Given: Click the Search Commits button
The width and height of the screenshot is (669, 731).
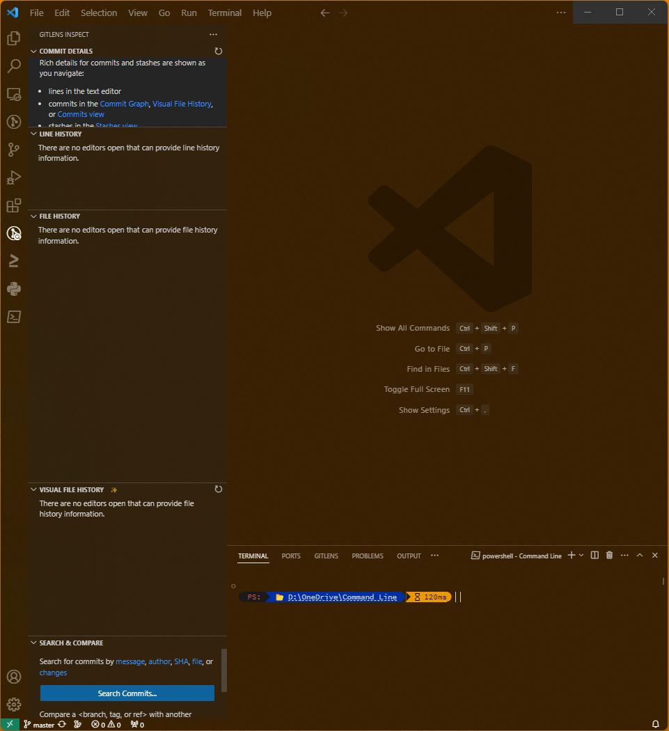Looking at the screenshot, I should pos(127,693).
